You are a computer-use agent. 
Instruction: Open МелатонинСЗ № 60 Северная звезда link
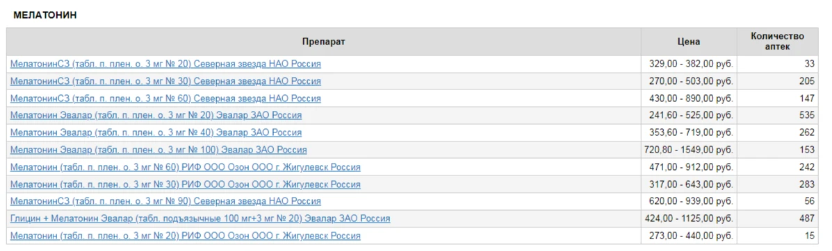click(165, 98)
